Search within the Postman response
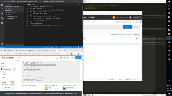The width and height of the screenshot is (172, 96). 139,38
